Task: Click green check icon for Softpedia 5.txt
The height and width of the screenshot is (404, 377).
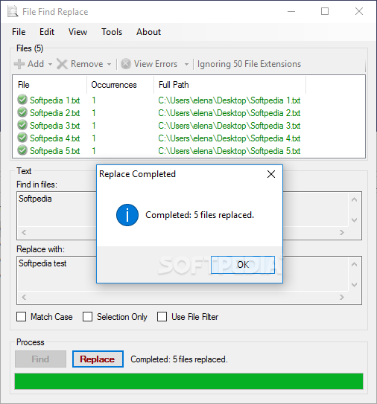Action: tap(22, 150)
